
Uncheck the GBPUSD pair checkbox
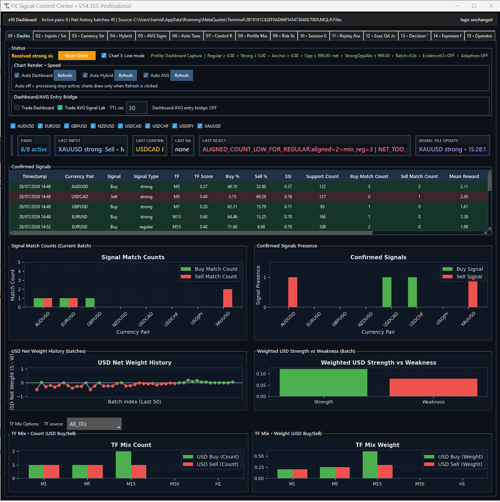[x=66, y=126]
